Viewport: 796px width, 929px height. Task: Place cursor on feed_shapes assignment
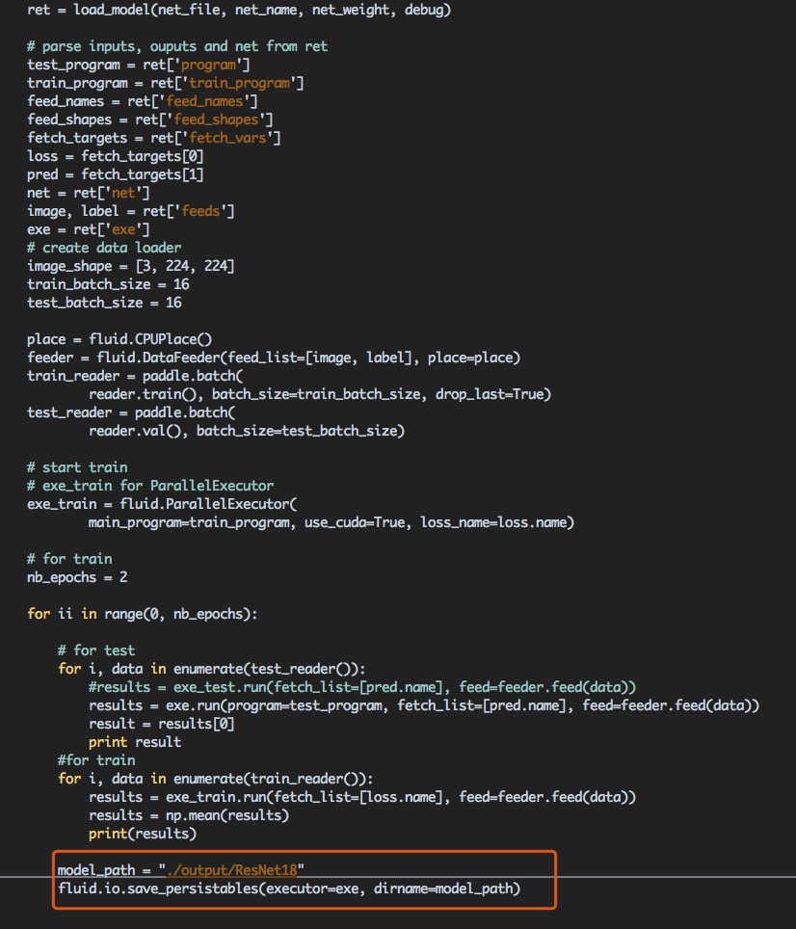click(x=149, y=119)
